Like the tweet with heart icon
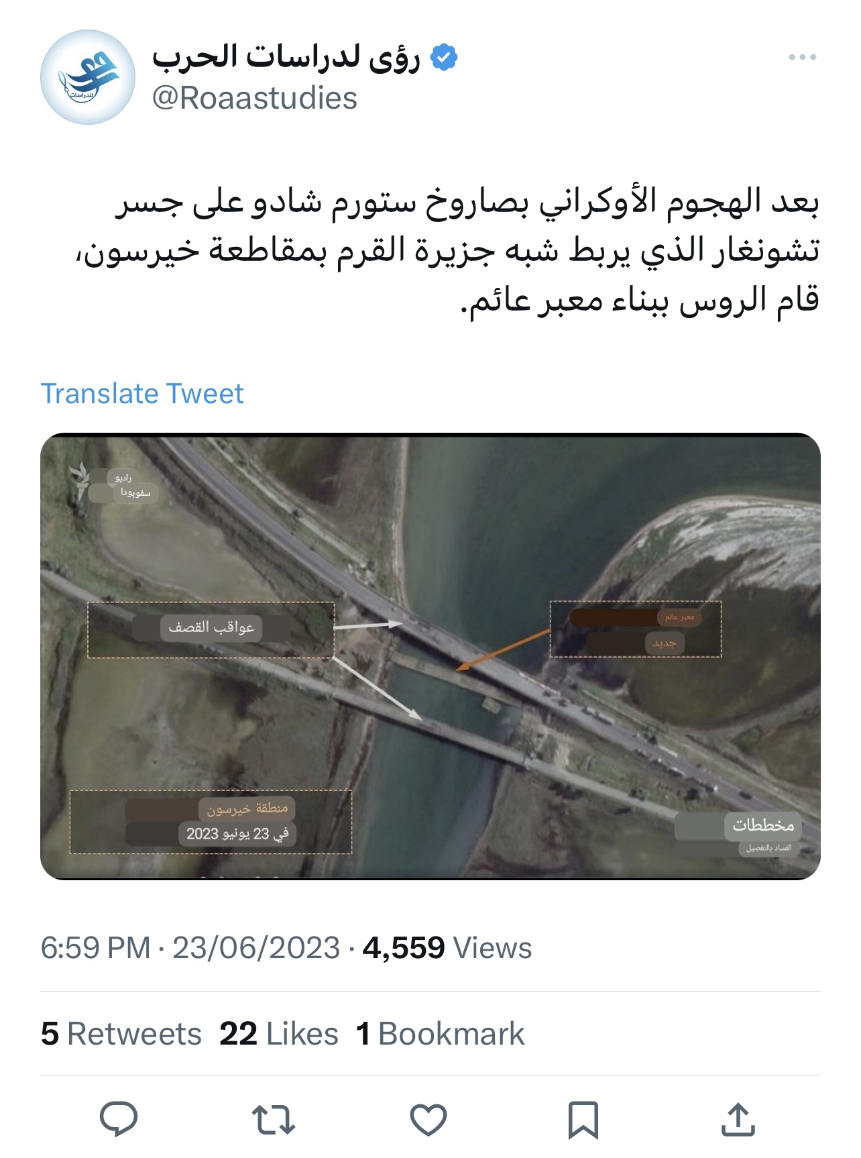 coord(428,1120)
